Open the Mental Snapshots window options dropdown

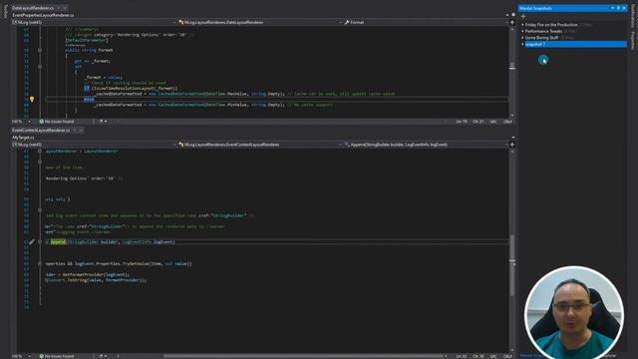pyautogui.click(x=612, y=8)
